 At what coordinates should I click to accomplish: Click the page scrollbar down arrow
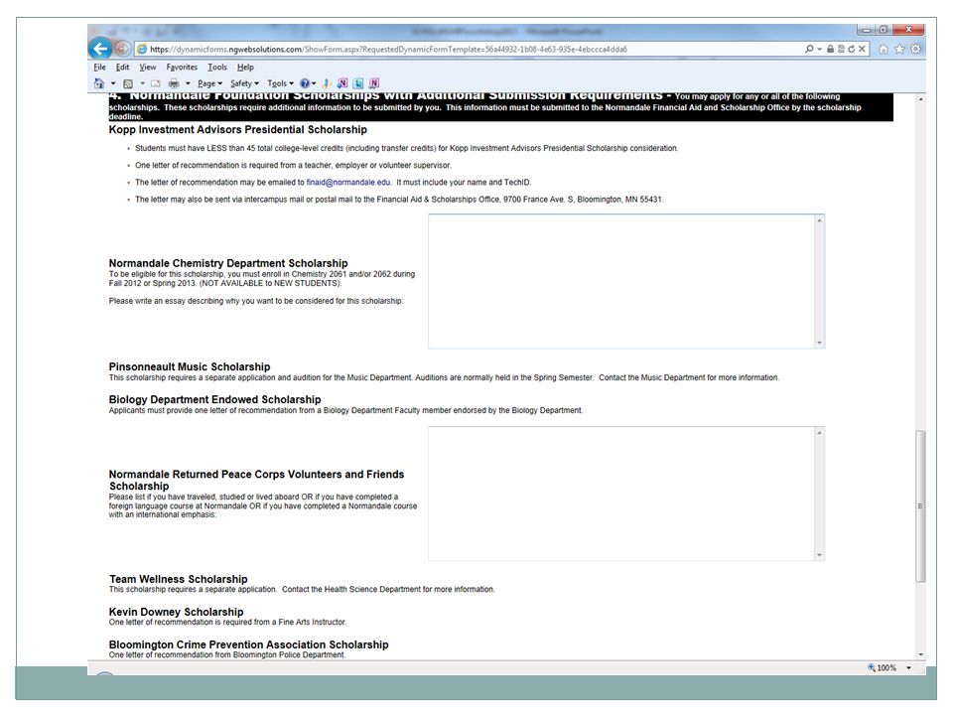[x=921, y=654]
